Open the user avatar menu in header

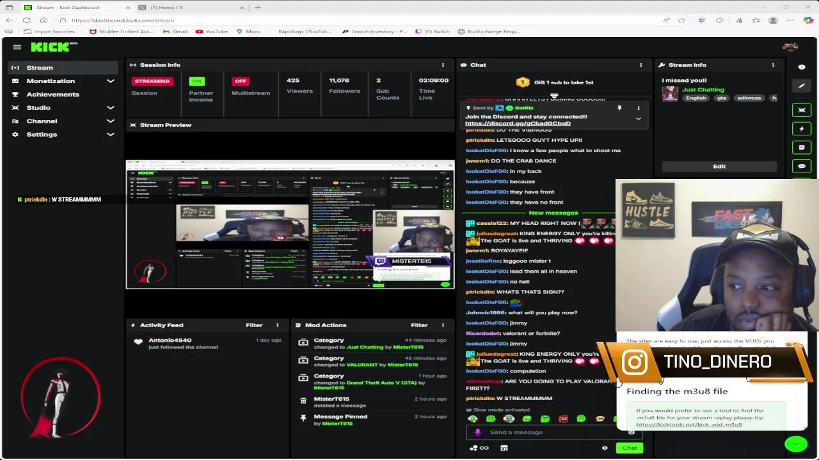click(790, 47)
